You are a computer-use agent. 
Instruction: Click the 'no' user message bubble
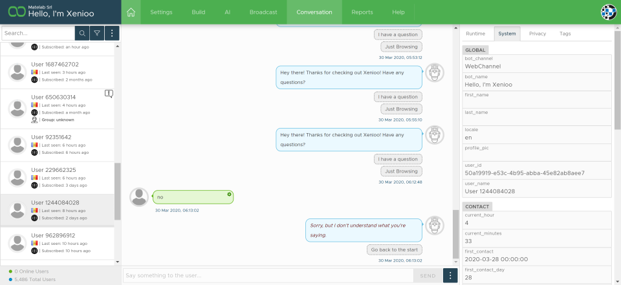pos(193,197)
